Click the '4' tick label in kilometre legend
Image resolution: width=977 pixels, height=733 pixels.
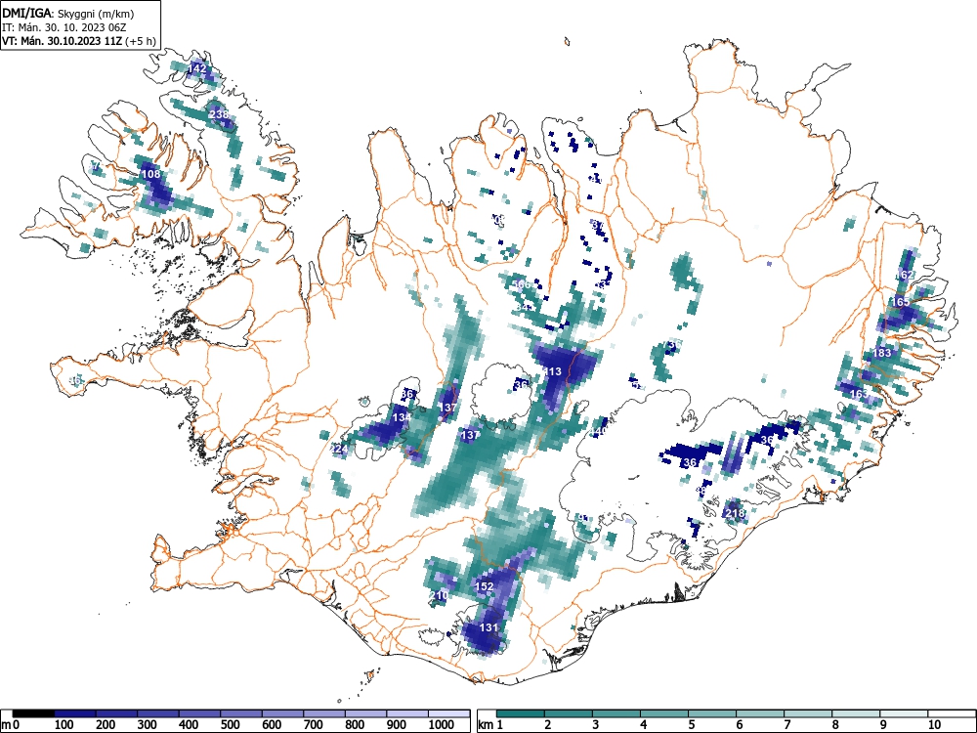coord(643,725)
